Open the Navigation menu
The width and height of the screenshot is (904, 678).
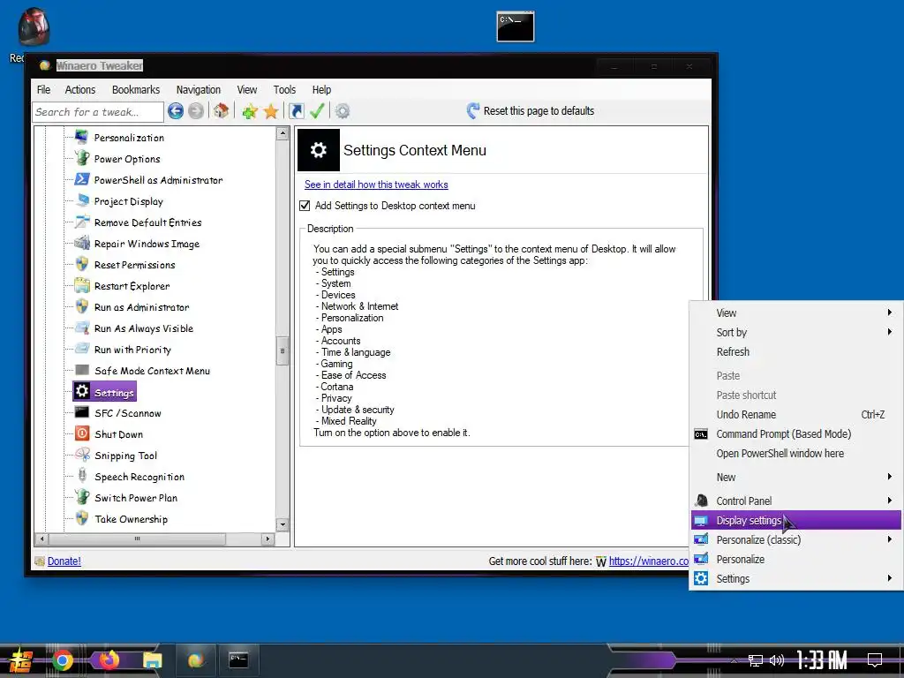(199, 89)
